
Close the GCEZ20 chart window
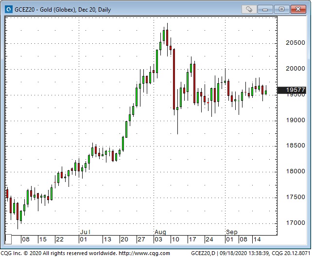(298, 9)
